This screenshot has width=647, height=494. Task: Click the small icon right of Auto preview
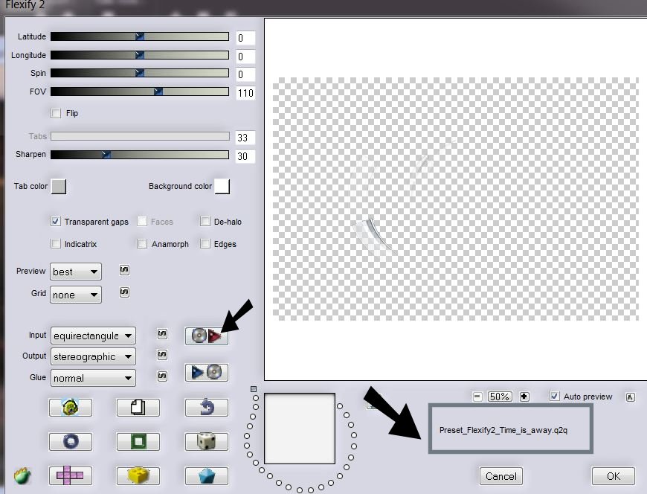pos(630,397)
